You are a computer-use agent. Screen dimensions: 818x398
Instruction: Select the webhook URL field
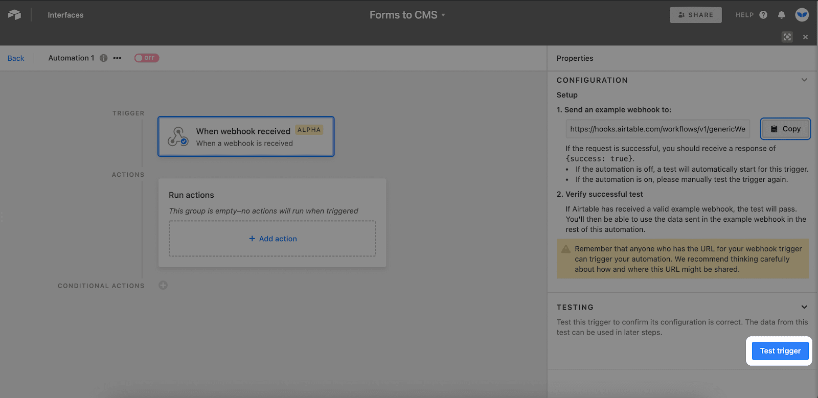[x=657, y=129]
